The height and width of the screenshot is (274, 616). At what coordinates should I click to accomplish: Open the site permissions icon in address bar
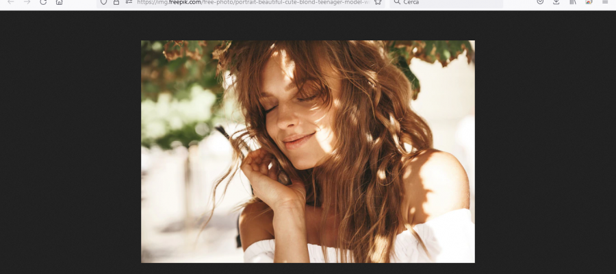128,2
